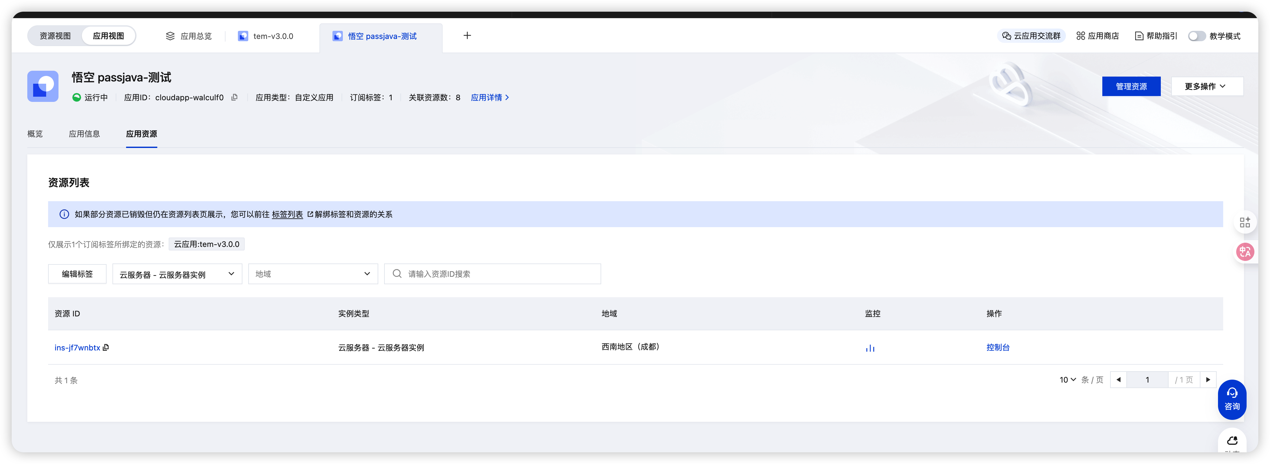The height and width of the screenshot is (464, 1270).
Task: Click the resource ID search field
Action: click(x=498, y=274)
